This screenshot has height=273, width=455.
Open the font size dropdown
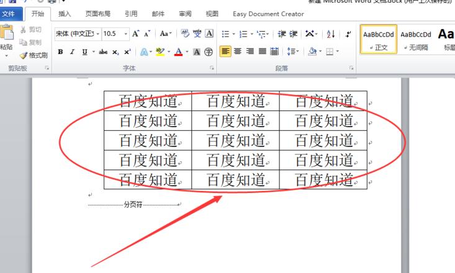pos(125,34)
